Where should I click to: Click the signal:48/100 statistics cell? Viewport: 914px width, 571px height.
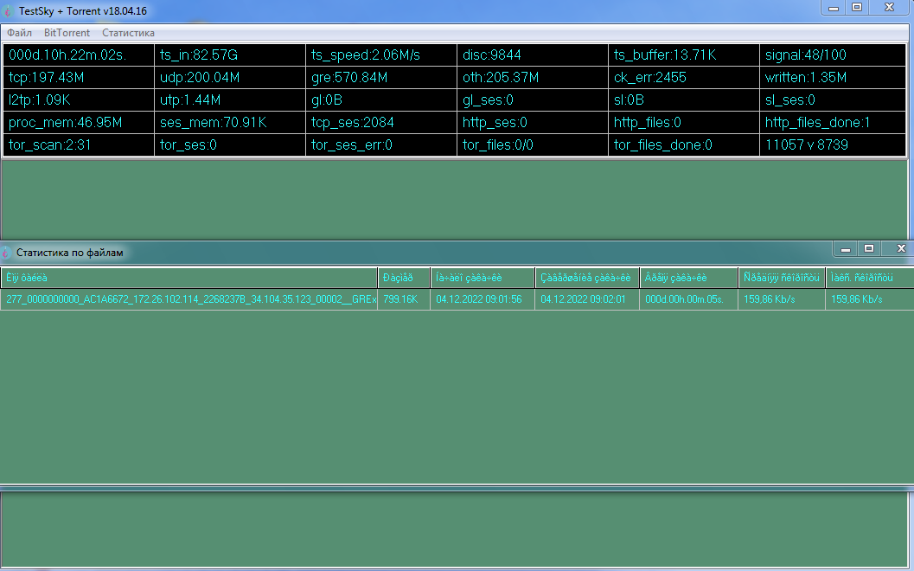834,55
